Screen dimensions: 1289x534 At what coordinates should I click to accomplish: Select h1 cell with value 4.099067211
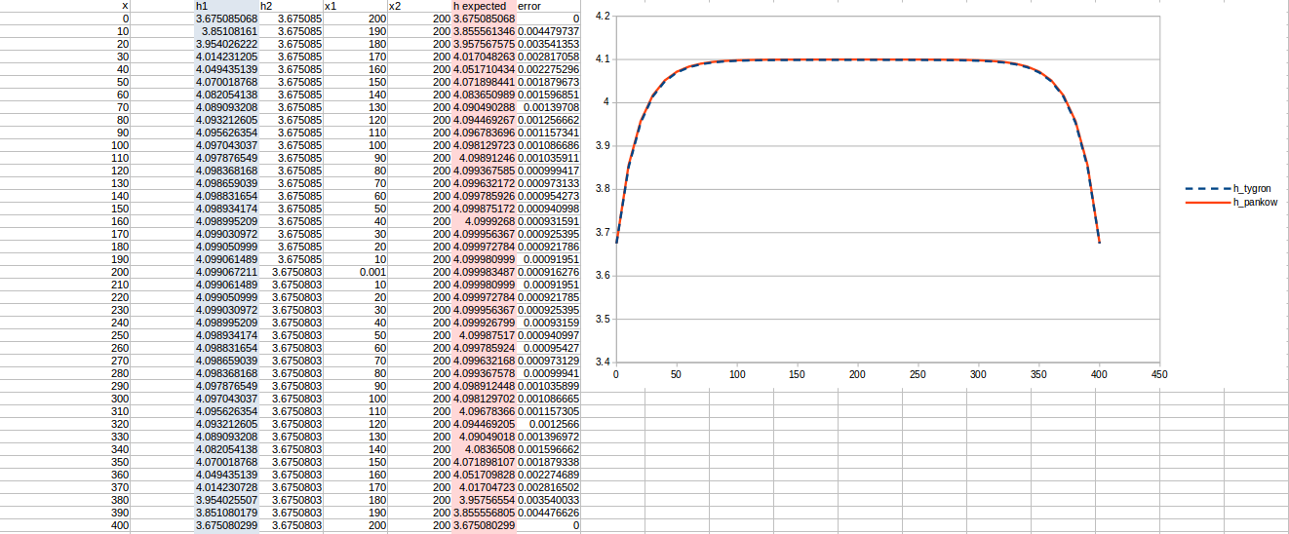[x=226, y=272]
